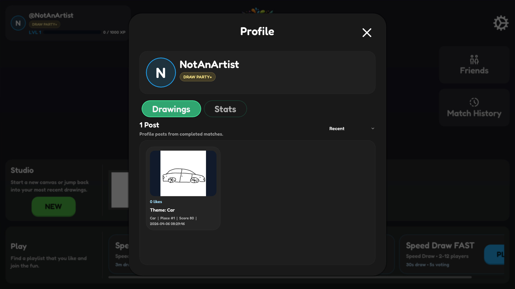Click the Theme: Car post title
515x289 pixels.
click(x=162, y=210)
